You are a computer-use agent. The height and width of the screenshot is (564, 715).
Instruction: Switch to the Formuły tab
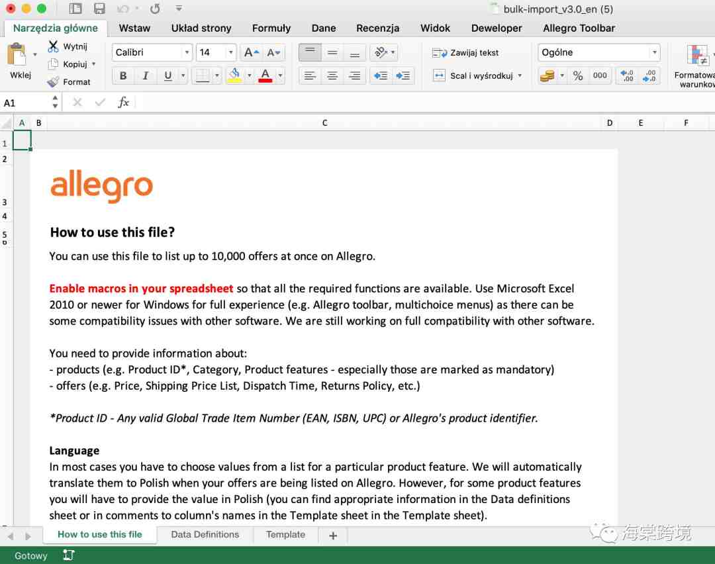point(271,28)
